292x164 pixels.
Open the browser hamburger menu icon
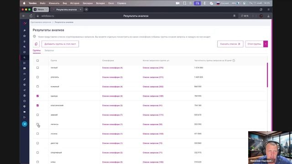coord(268,10)
